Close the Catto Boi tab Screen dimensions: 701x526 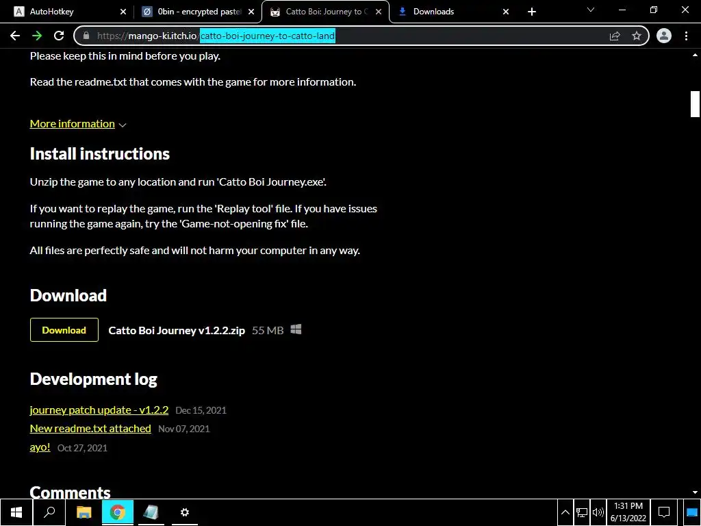click(x=379, y=12)
